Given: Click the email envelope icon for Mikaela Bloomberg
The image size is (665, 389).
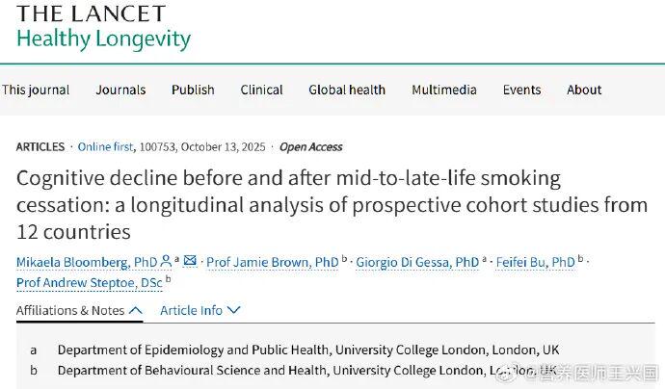Looking at the screenshot, I should (190, 261).
